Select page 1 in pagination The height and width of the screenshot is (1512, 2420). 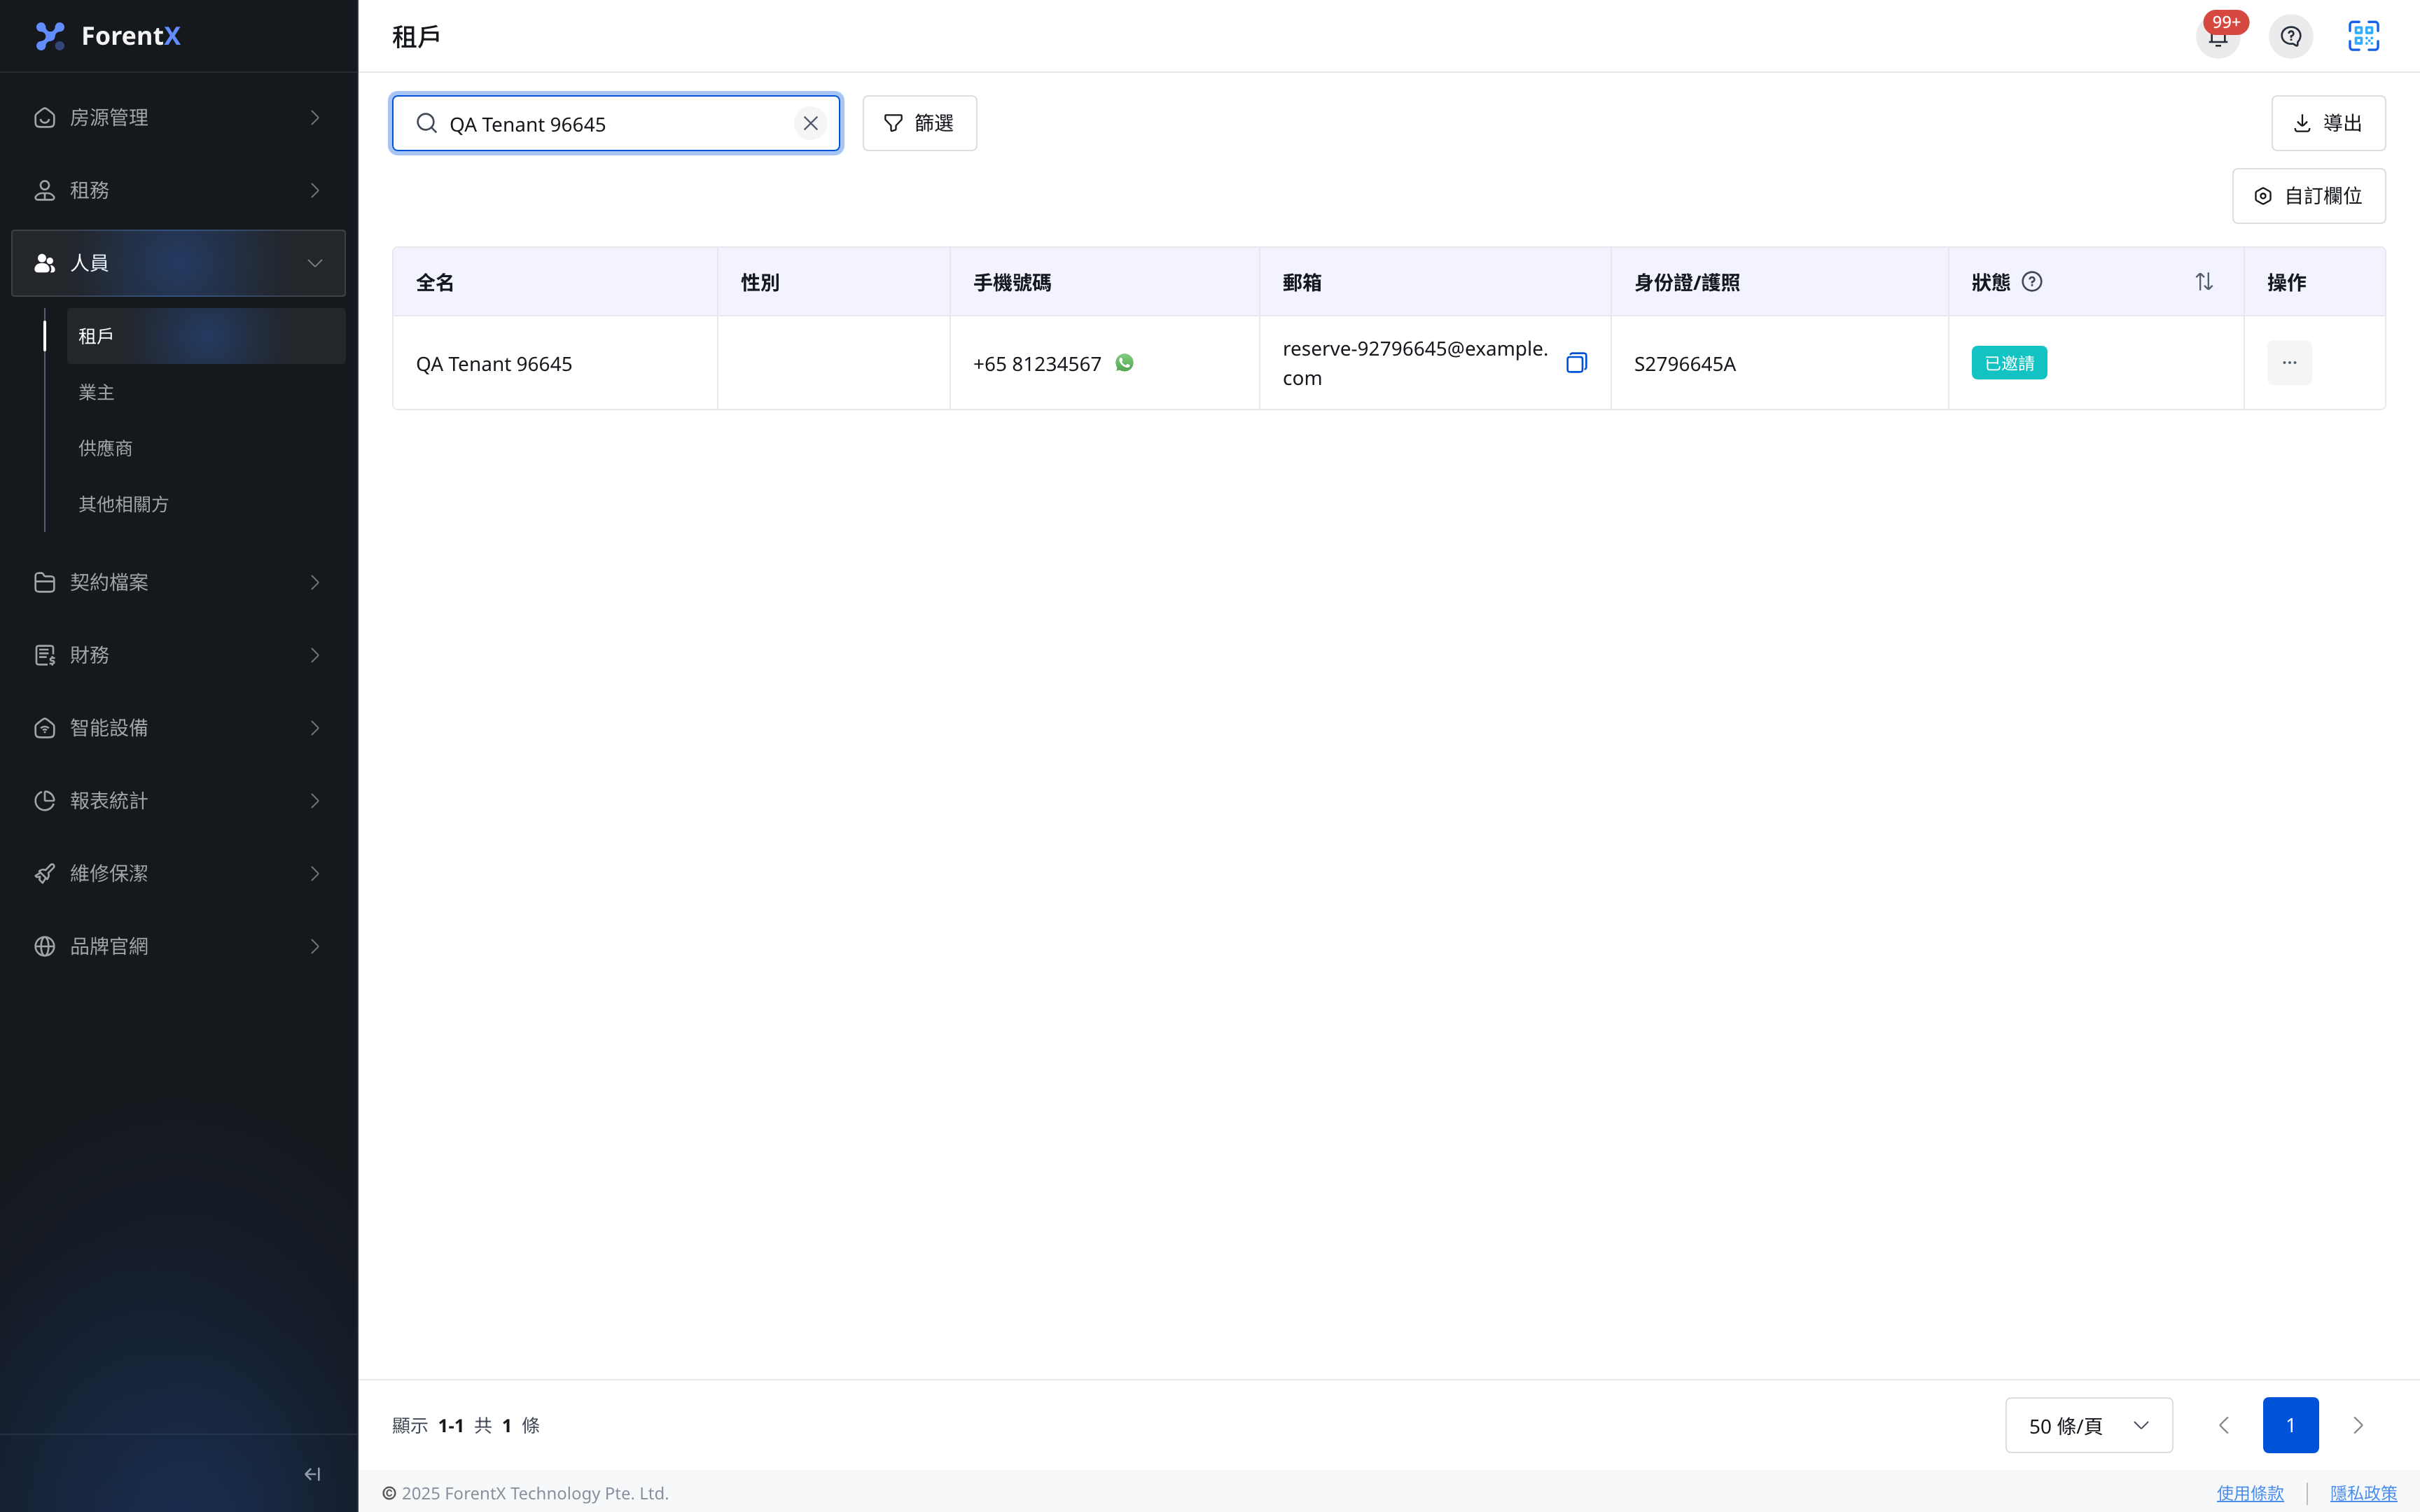click(2290, 1425)
